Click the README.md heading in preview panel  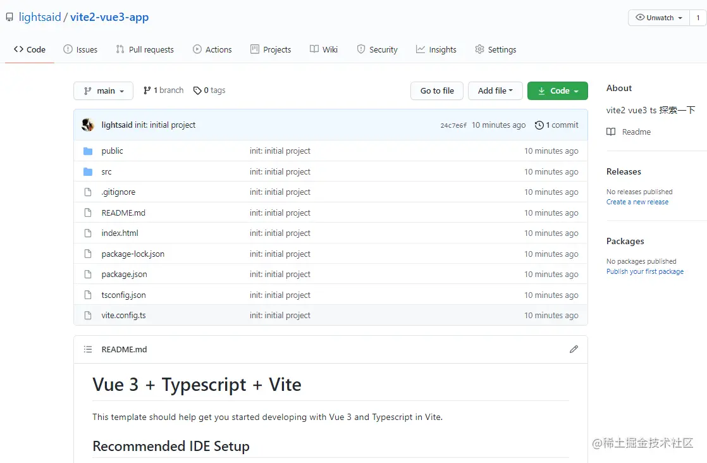(x=124, y=349)
